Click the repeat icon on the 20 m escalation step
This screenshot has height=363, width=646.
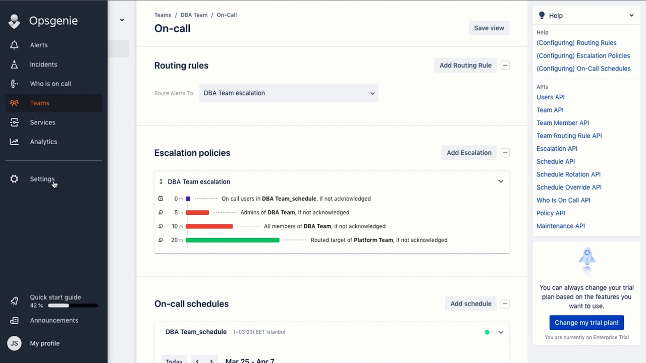[x=161, y=240]
